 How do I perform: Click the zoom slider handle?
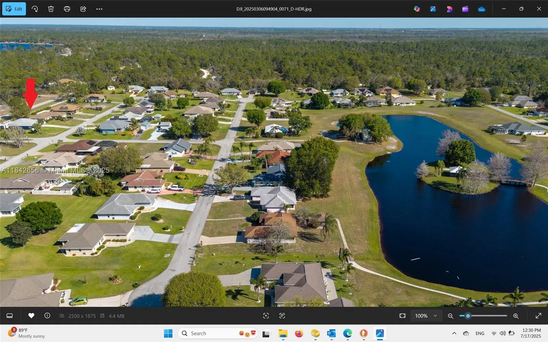[x=468, y=316]
